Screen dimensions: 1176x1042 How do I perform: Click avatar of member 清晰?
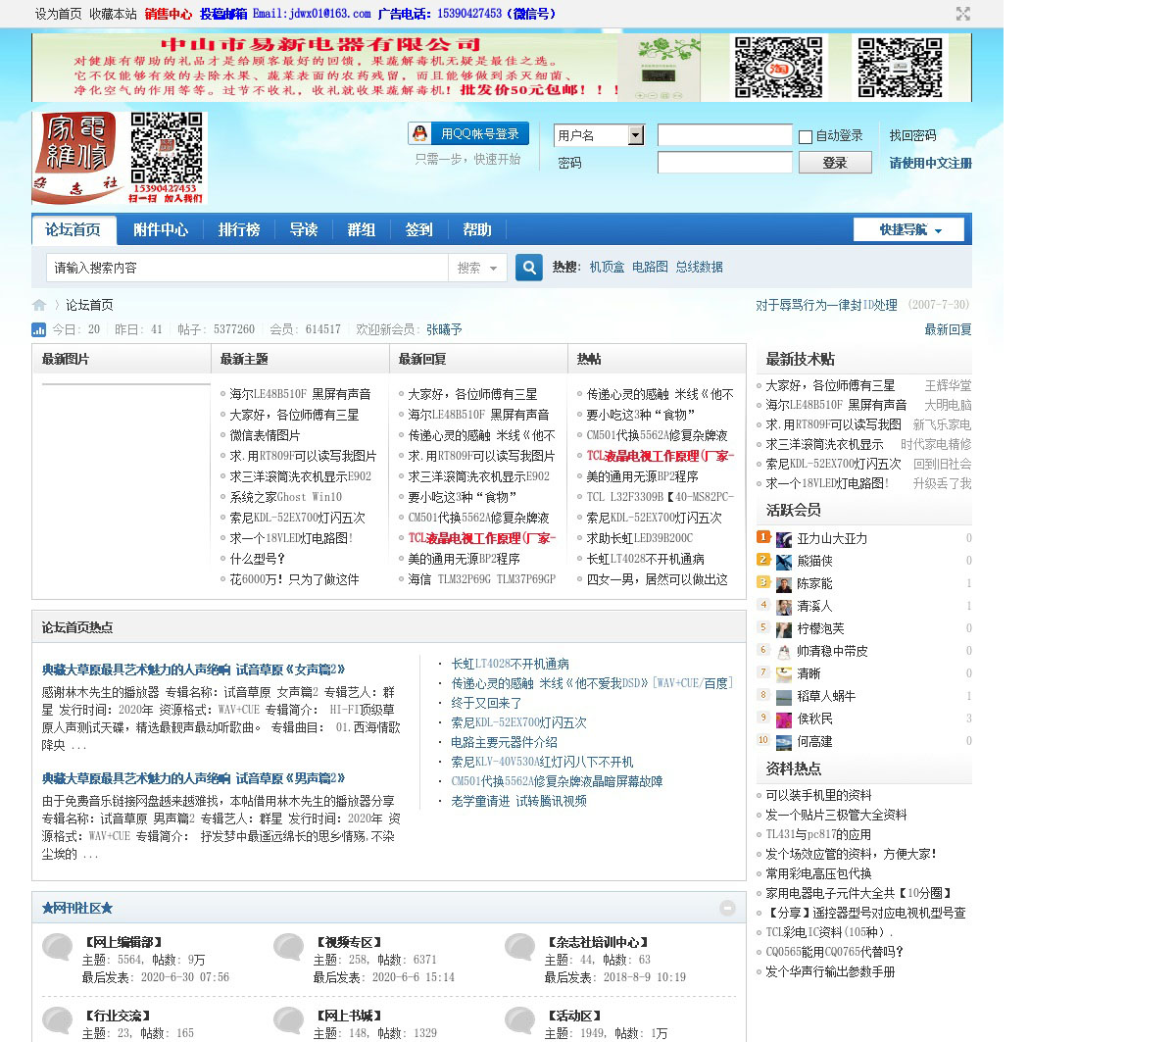point(784,674)
